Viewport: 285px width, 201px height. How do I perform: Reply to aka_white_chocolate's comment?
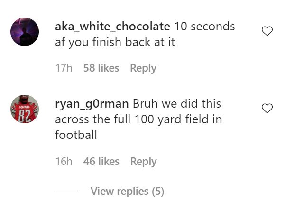pyautogui.click(x=143, y=68)
